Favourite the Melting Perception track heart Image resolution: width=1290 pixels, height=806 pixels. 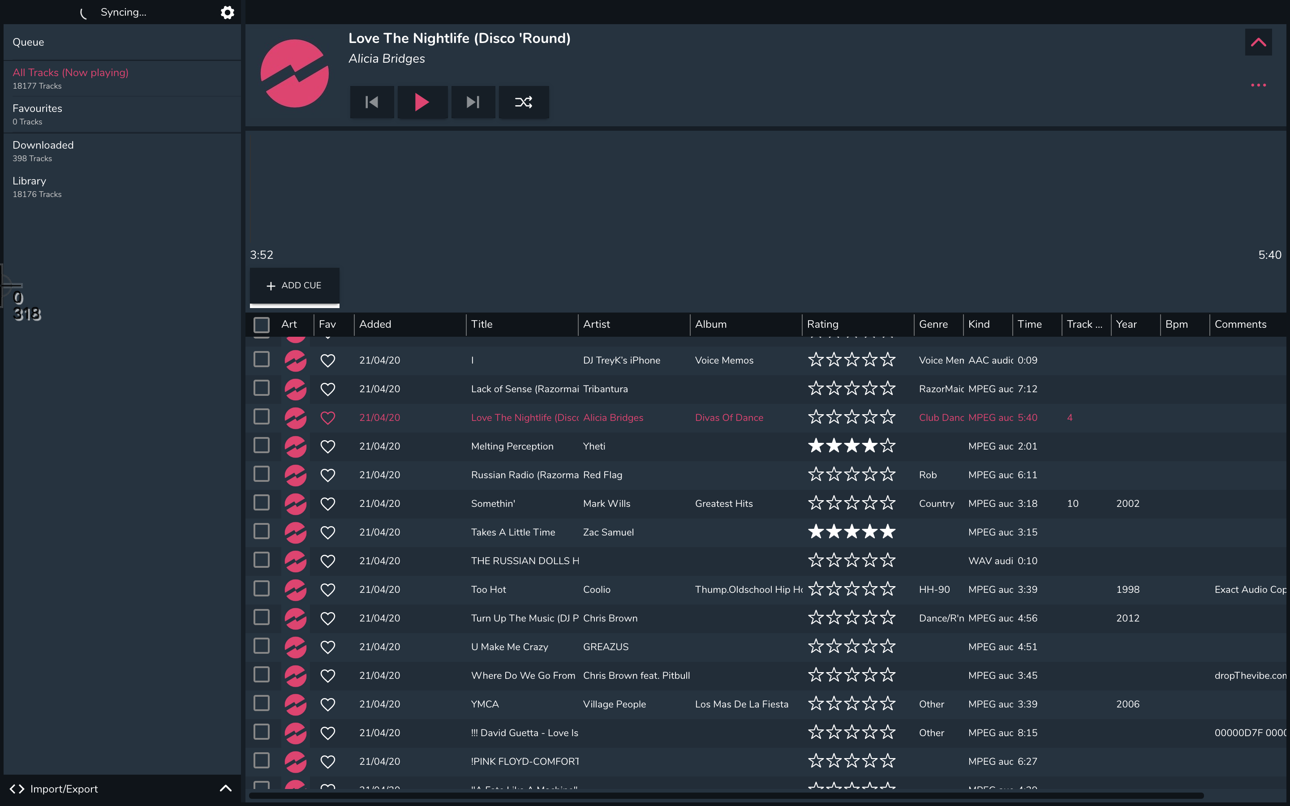coord(328,446)
